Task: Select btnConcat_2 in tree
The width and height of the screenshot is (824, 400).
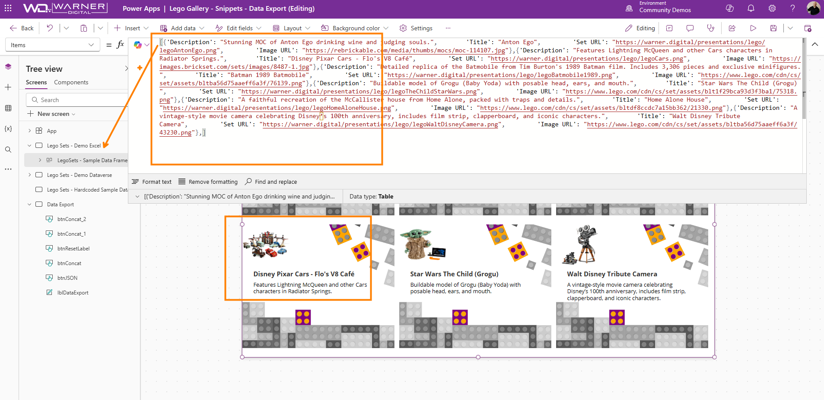Action: pyautogui.click(x=72, y=219)
